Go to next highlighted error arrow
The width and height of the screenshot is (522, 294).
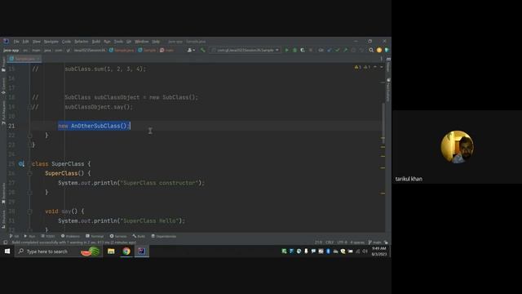coord(382,67)
